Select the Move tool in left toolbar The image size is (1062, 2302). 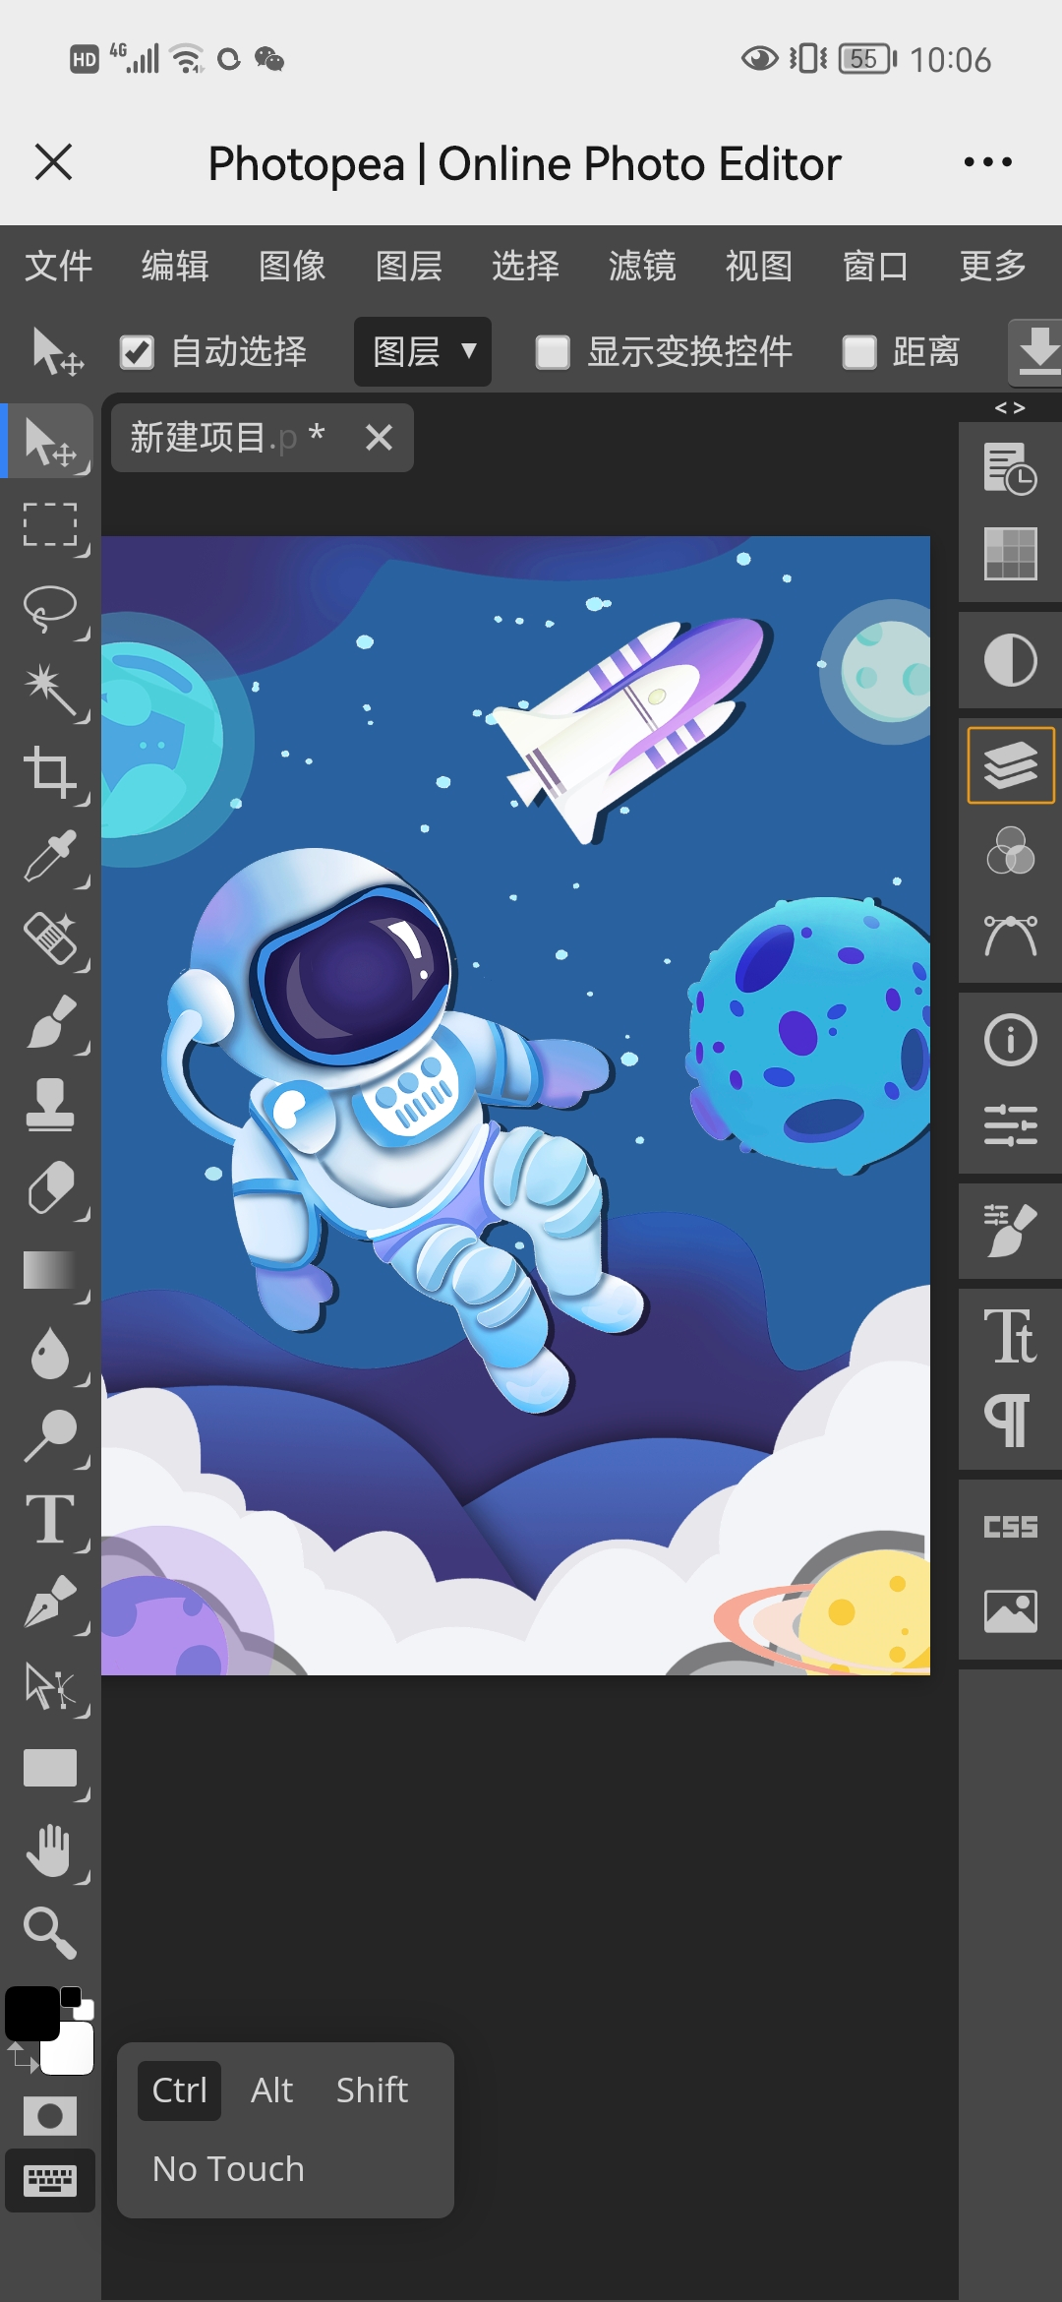pyautogui.click(x=50, y=441)
